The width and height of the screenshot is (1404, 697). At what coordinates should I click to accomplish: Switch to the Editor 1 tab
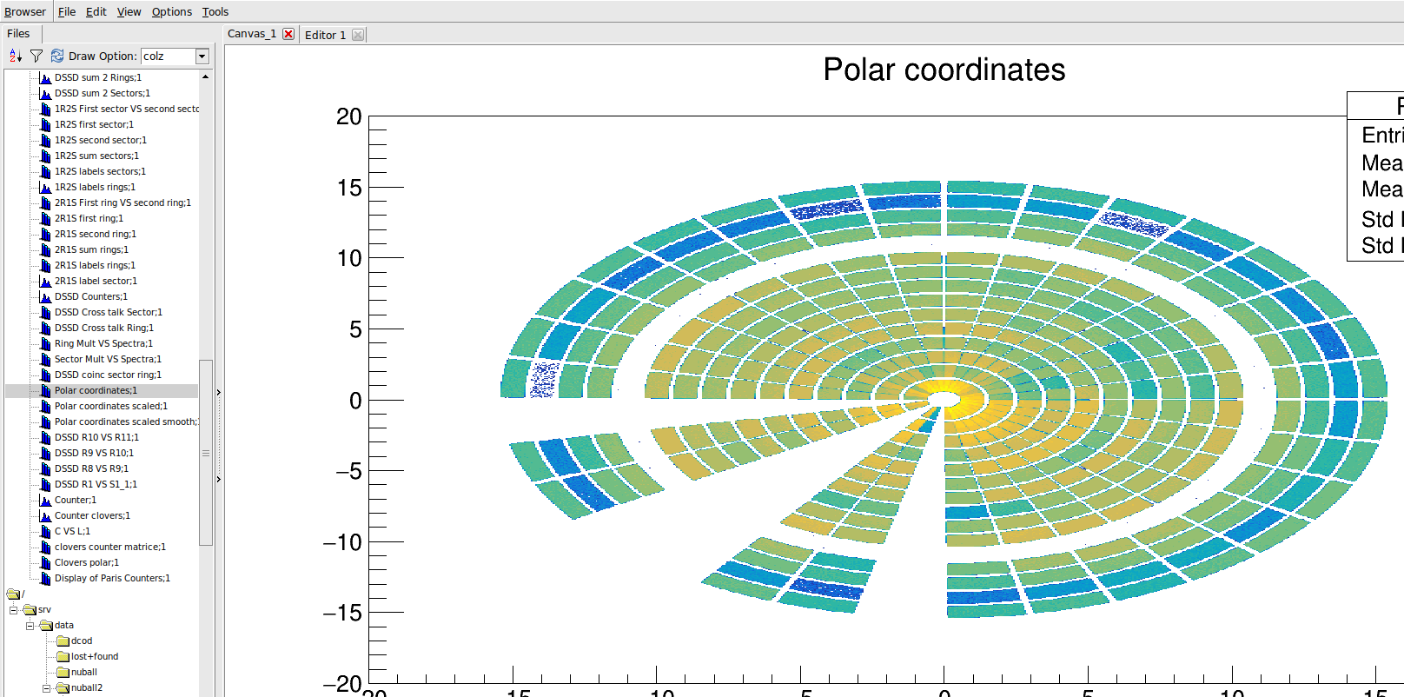click(325, 35)
